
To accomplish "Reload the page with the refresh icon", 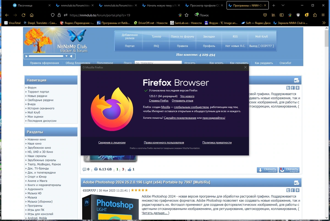I will coord(23,15).
